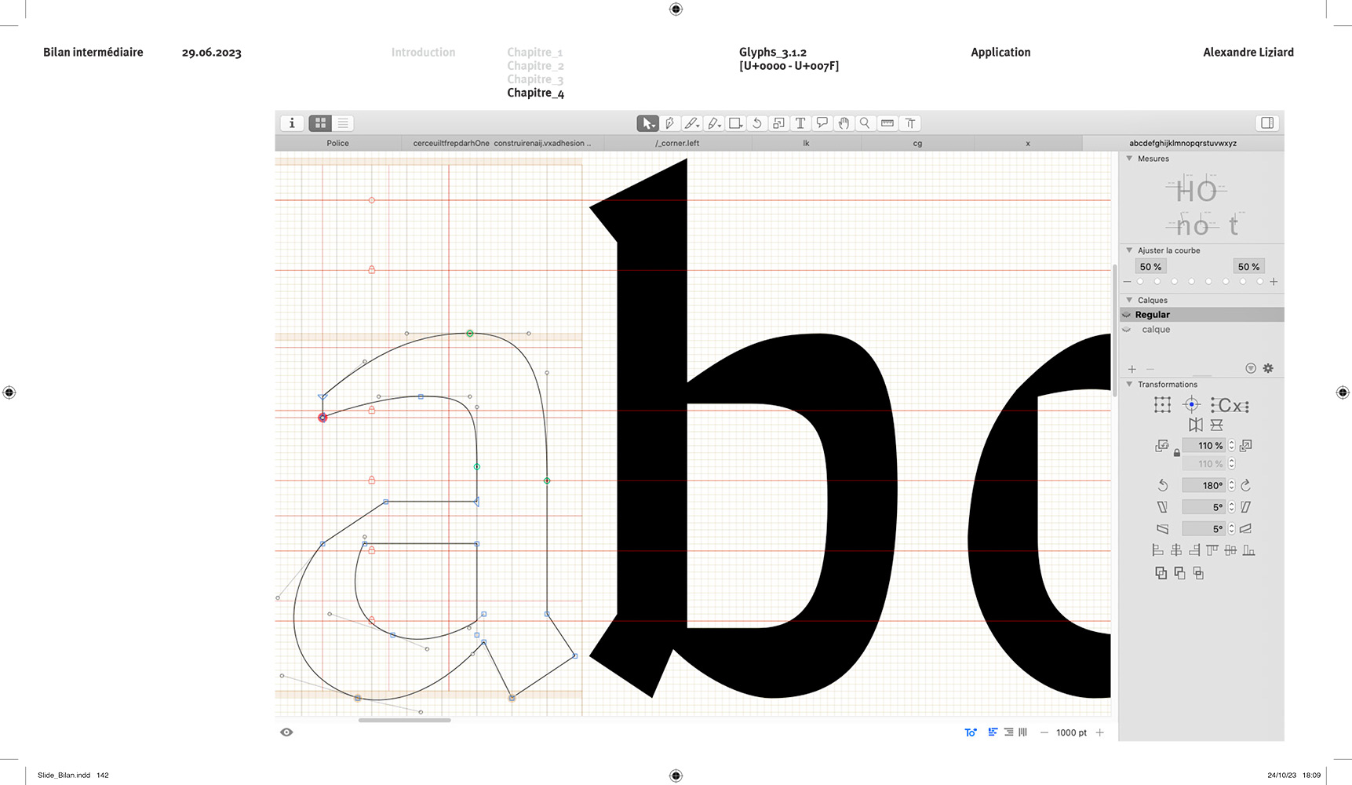Switch to the Police tab
The height and width of the screenshot is (785, 1352).
coord(337,143)
